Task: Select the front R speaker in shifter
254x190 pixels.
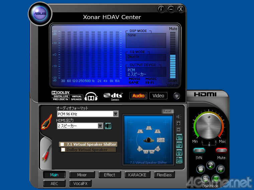Action: coord(157,131)
